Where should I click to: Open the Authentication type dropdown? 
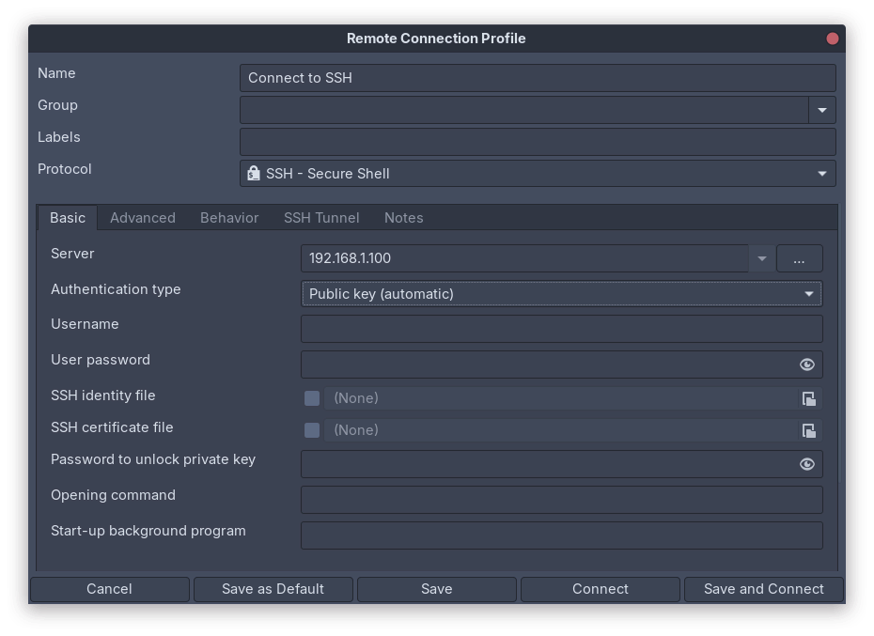[808, 294]
